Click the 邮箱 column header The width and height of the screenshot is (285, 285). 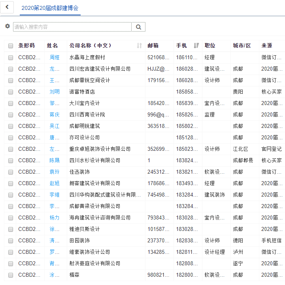(153, 45)
